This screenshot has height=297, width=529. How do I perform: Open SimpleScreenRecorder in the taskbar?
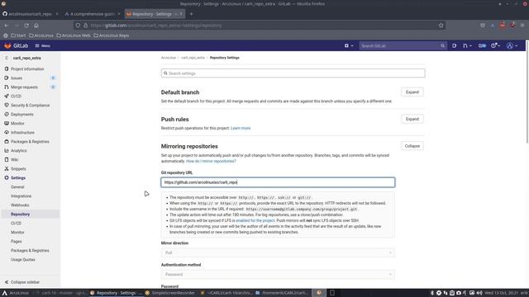[x=170, y=293]
